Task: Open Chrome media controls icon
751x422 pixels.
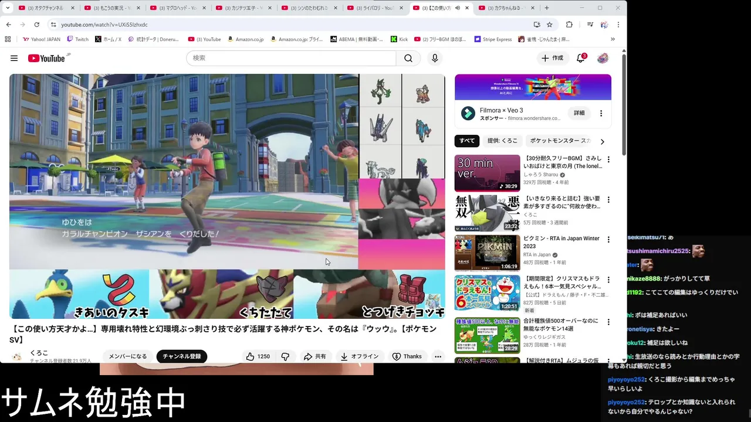Action: pos(590,25)
